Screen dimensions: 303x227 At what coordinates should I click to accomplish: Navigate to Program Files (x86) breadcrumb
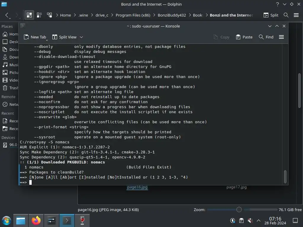coord(133,15)
